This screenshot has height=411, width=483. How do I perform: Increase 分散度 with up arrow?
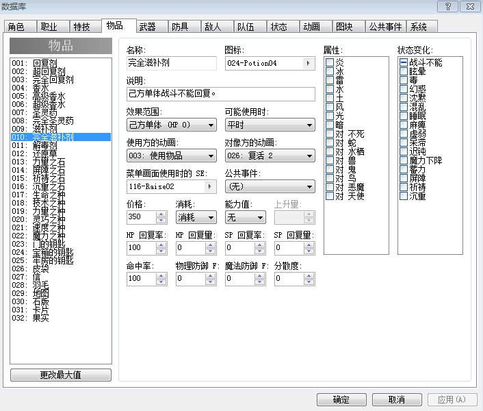click(309, 275)
